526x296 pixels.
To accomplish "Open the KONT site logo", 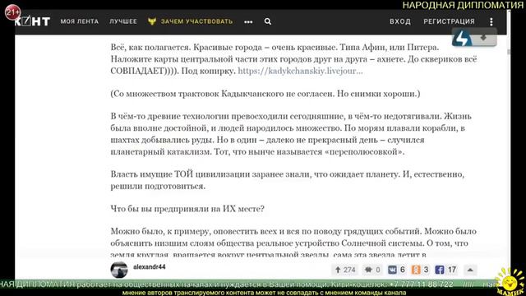I will (x=33, y=21).
